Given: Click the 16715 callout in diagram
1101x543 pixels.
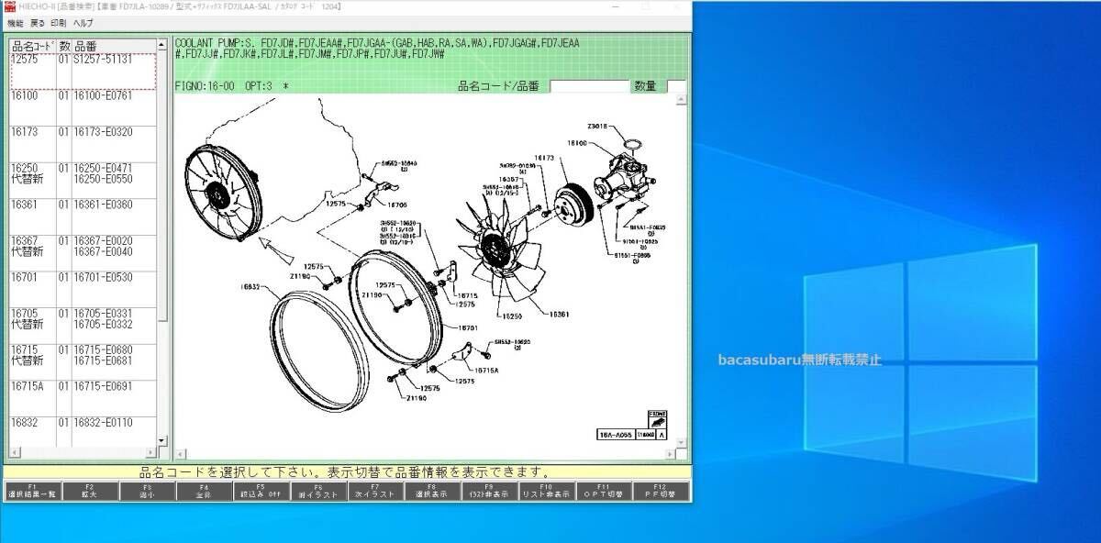Looking at the screenshot, I should pos(468,295).
